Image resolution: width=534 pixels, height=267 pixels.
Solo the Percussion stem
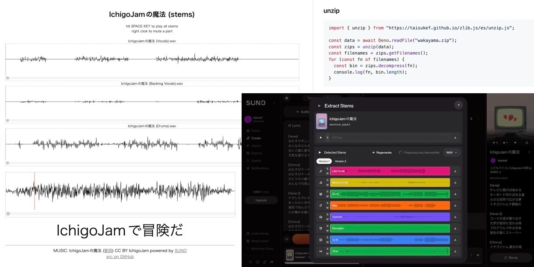(x=327, y=226)
